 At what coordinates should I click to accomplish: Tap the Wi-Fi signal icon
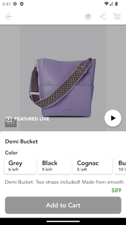pos(106,4)
